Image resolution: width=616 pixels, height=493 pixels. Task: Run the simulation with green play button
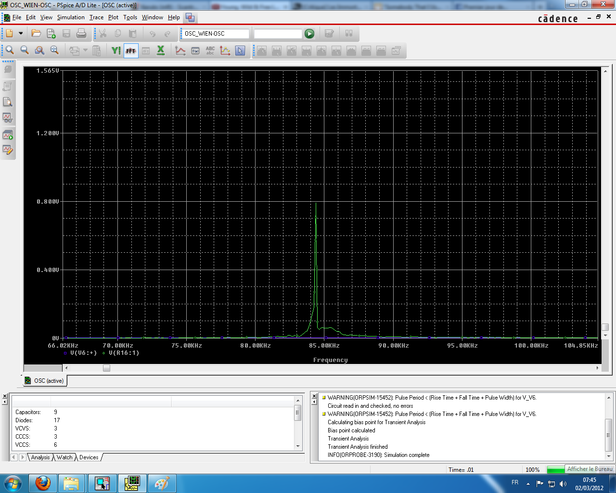pos(309,34)
